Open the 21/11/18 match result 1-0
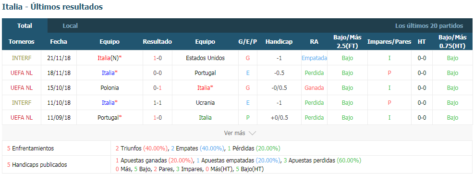The height and width of the screenshot is (174, 474). (x=157, y=58)
